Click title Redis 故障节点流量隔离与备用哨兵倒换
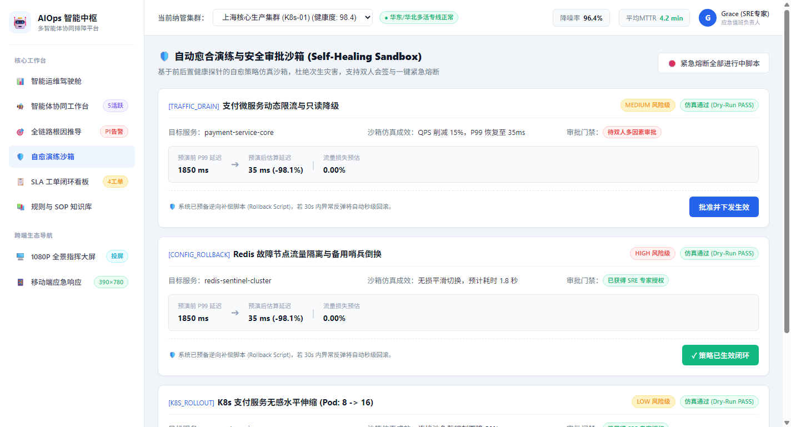 pos(307,254)
